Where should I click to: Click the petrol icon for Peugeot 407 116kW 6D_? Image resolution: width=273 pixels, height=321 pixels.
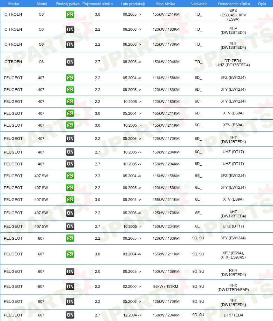pyautogui.click(x=70, y=78)
